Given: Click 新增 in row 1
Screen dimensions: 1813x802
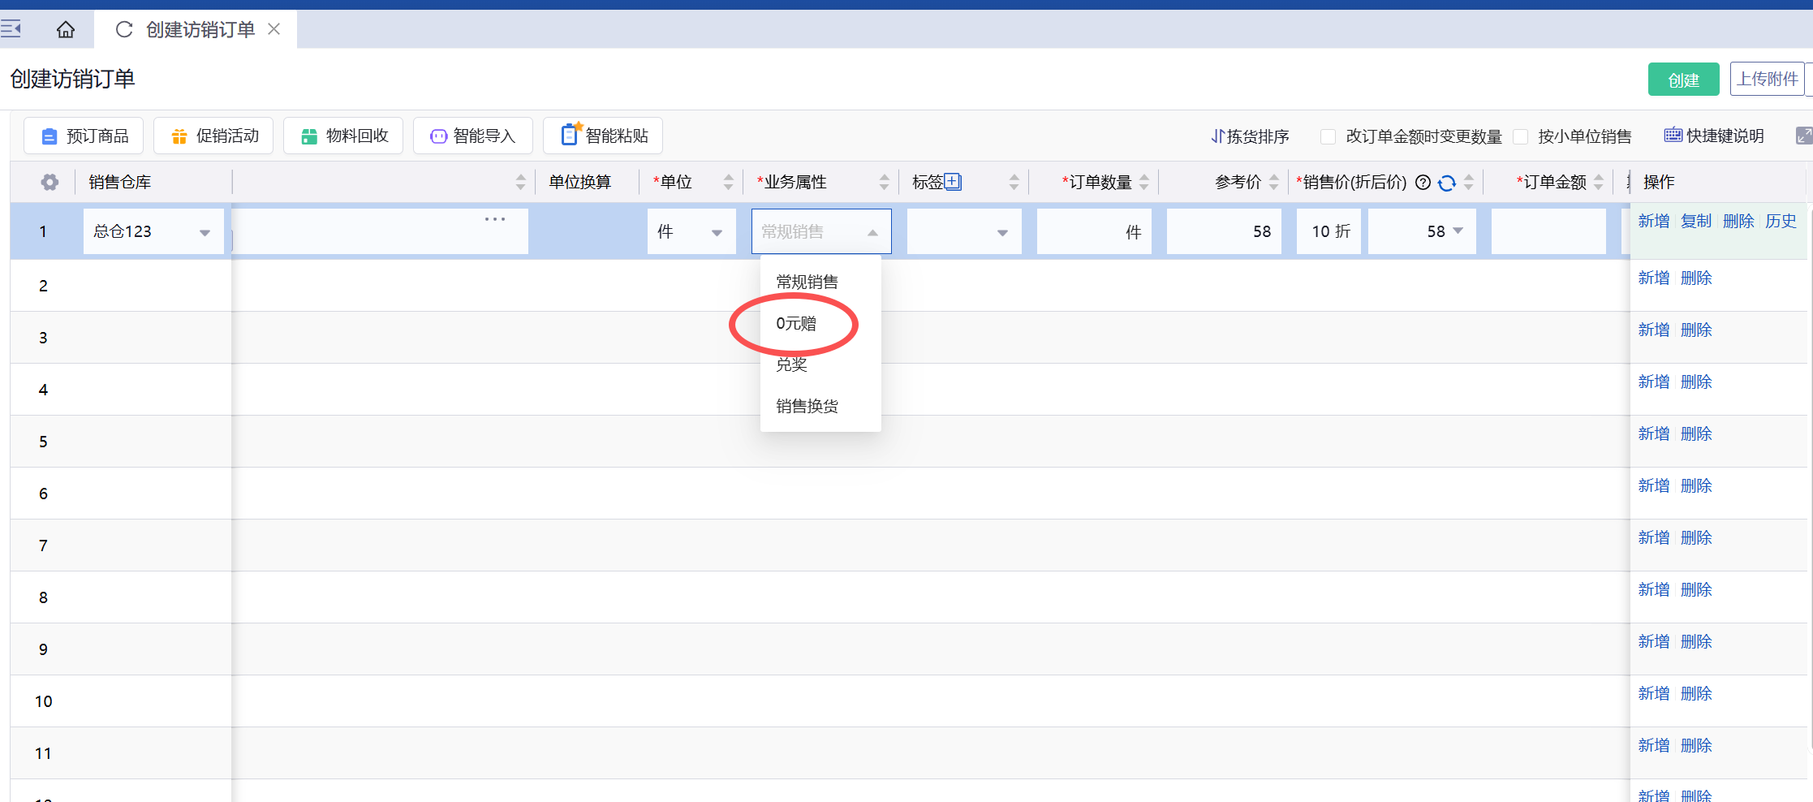Looking at the screenshot, I should (1654, 221).
